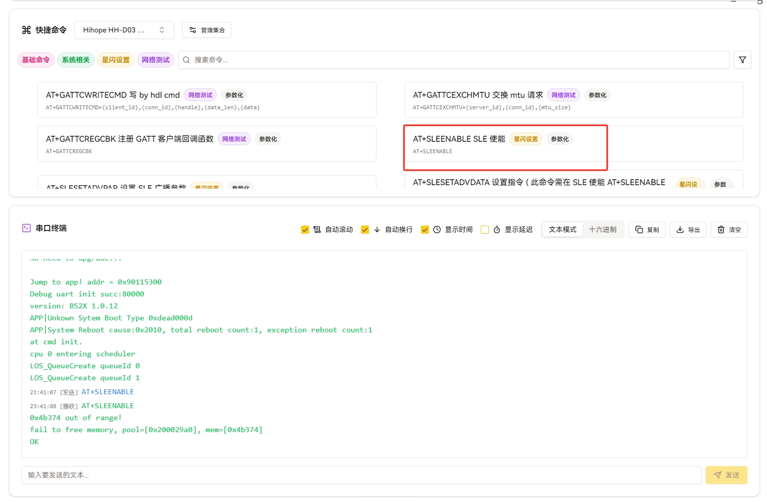Click the sent AT+SLEENABLE log line

coord(82,392)
